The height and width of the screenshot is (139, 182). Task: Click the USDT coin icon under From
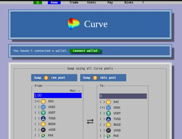43,113
